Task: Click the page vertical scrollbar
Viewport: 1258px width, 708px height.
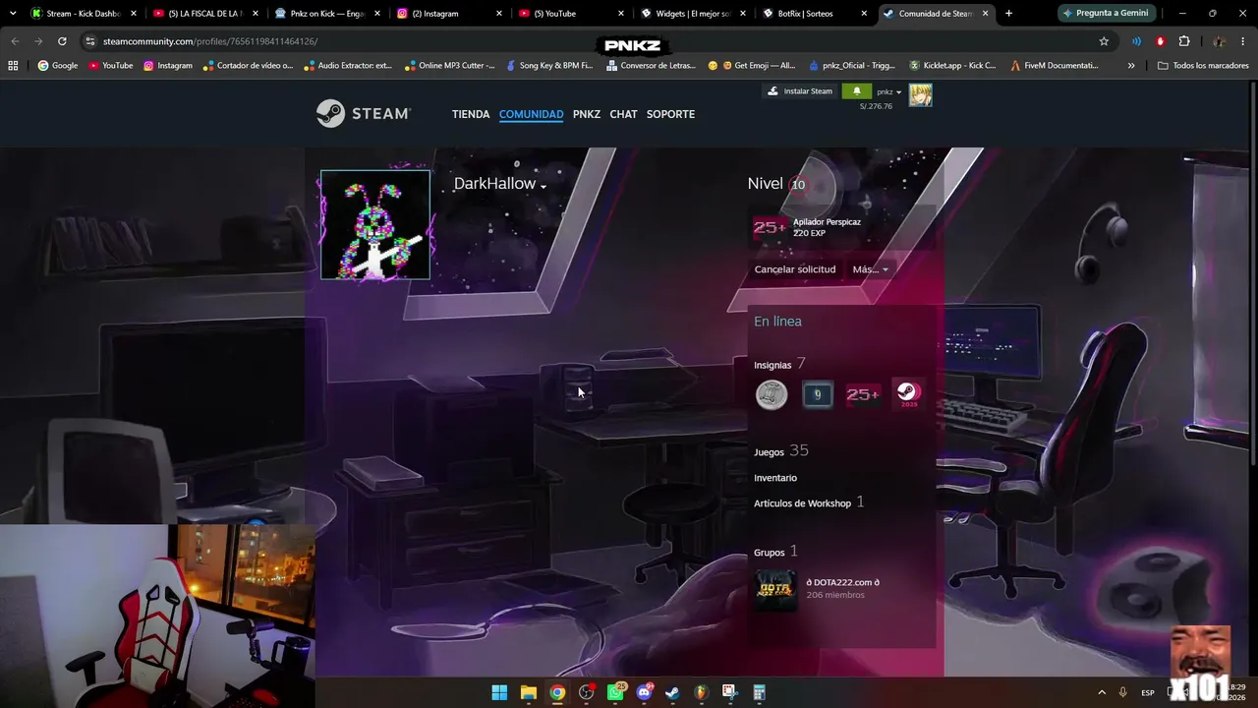Action: coord(1253,275)
